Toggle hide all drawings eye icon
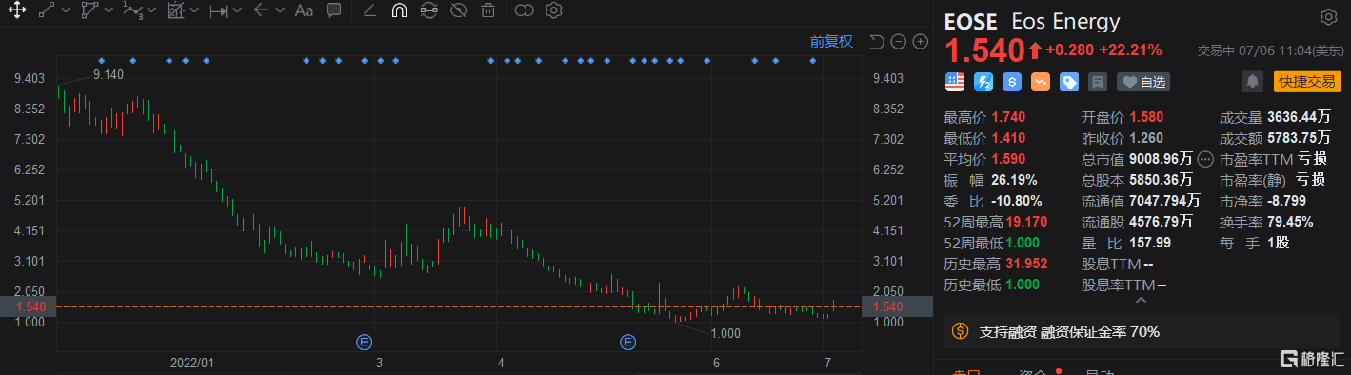 458,11
